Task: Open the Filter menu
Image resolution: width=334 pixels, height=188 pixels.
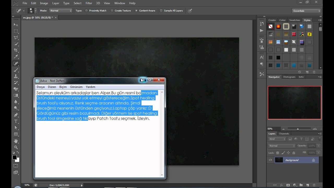Action: pos(89,3)
